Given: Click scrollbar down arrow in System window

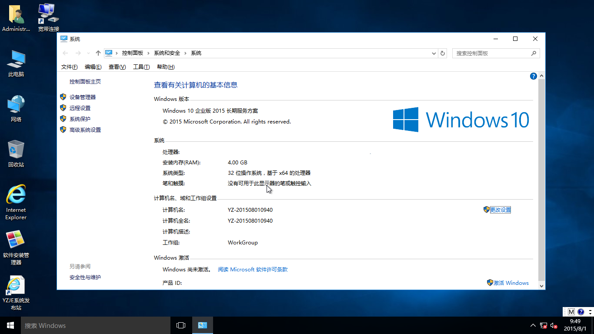Looking at the screenshot, I should click(x=541, y=286).
